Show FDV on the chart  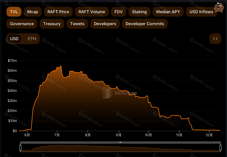[119, 12]
